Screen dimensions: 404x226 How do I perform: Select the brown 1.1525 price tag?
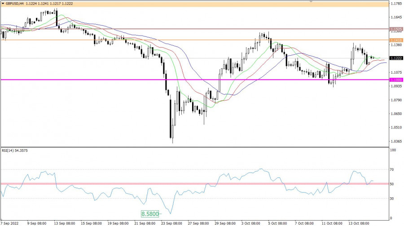coord(395,29)
